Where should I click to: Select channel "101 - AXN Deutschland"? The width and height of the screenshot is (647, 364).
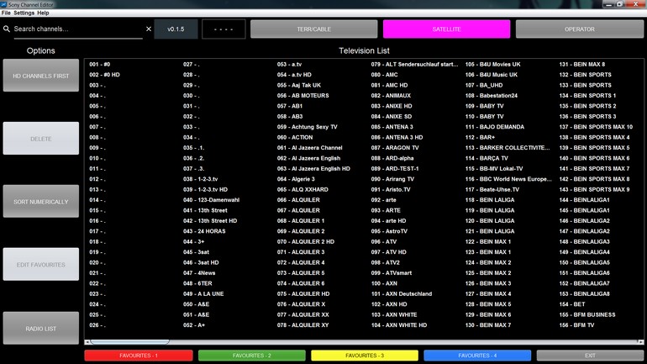(x=402, y=294)
